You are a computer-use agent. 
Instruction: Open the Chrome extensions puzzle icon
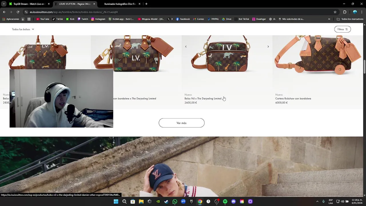pos(345,12)
